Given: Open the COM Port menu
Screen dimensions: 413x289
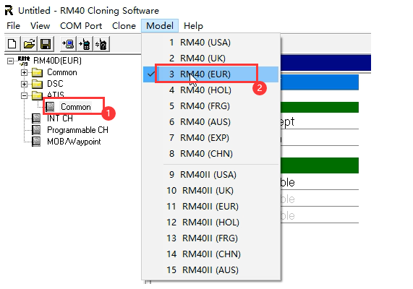Looking at the screenshot, I should tap(81, 26).
